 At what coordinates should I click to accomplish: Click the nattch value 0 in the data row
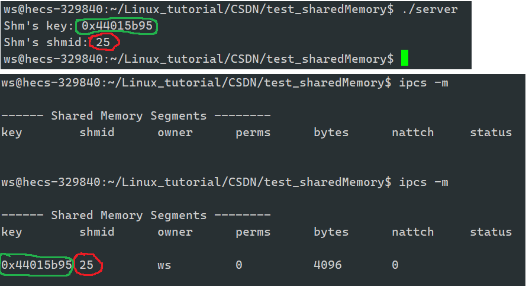(x=395, y=265)
